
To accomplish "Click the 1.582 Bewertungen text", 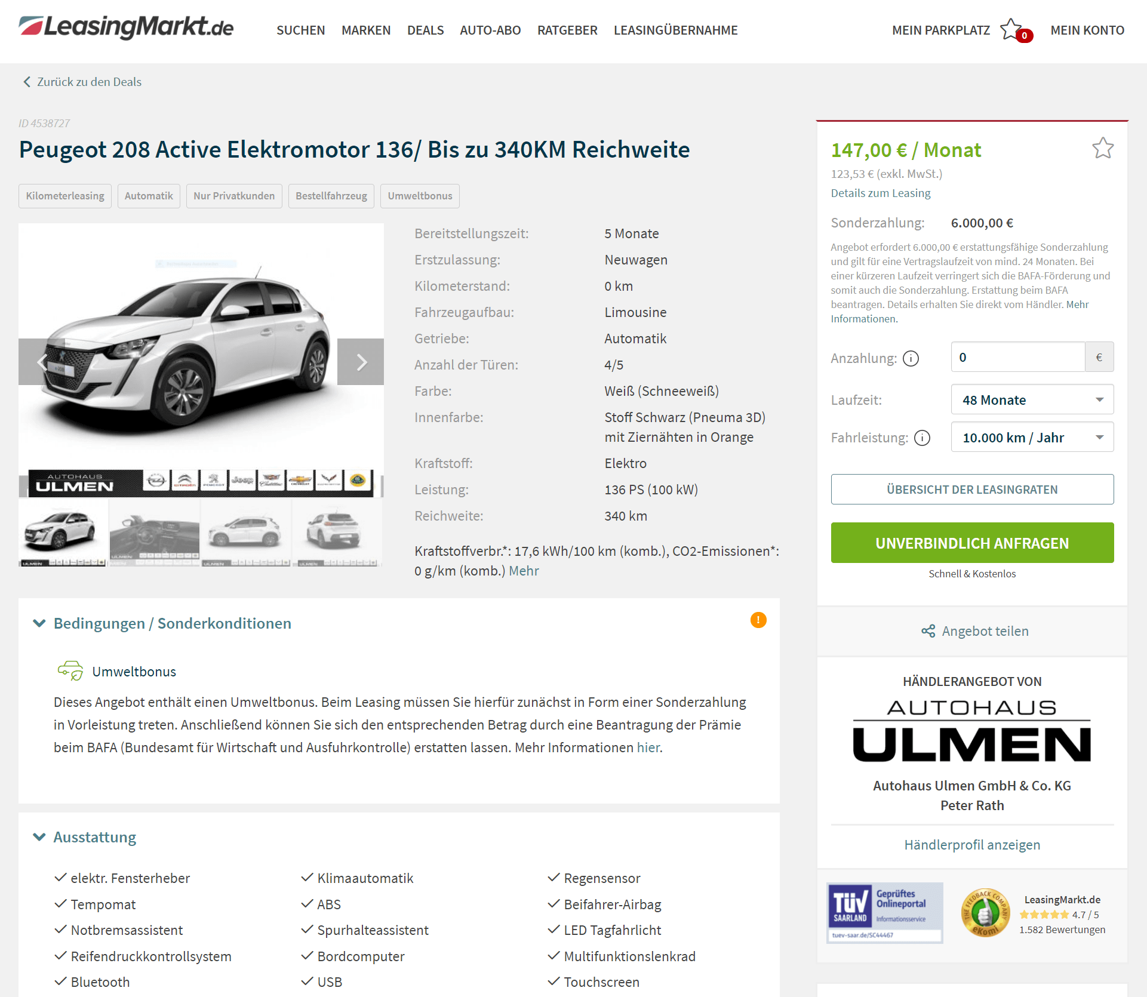I will pos(1062,930).
